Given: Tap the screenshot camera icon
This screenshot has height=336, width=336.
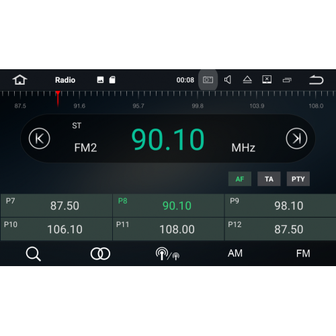Looking at the screenshot, I should point(208,80).
